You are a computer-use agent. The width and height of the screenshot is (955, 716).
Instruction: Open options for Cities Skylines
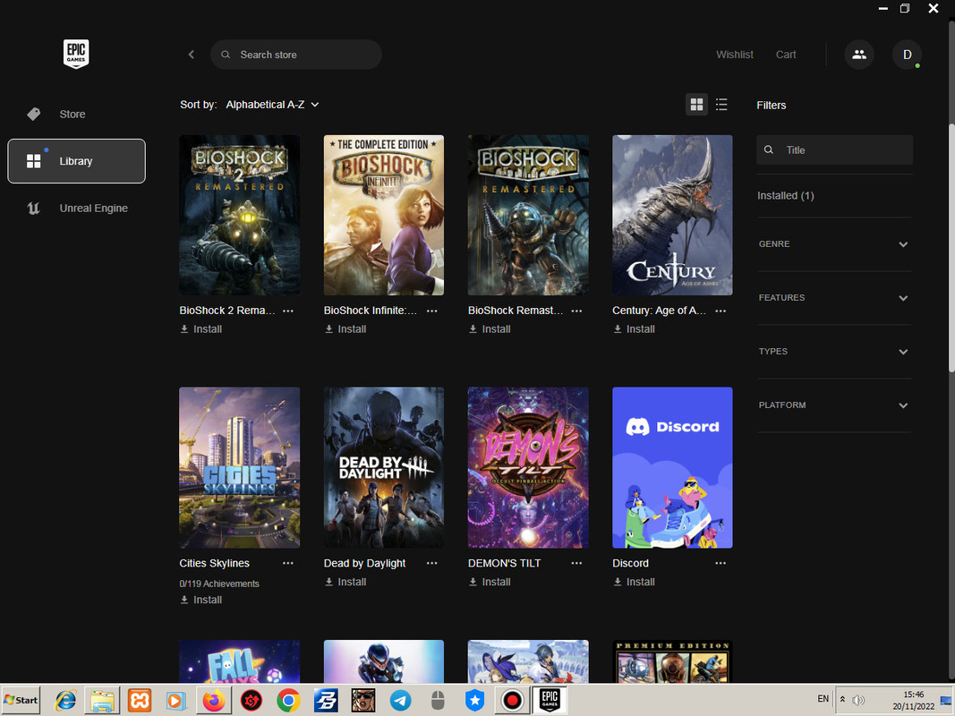tap(288, 563)
